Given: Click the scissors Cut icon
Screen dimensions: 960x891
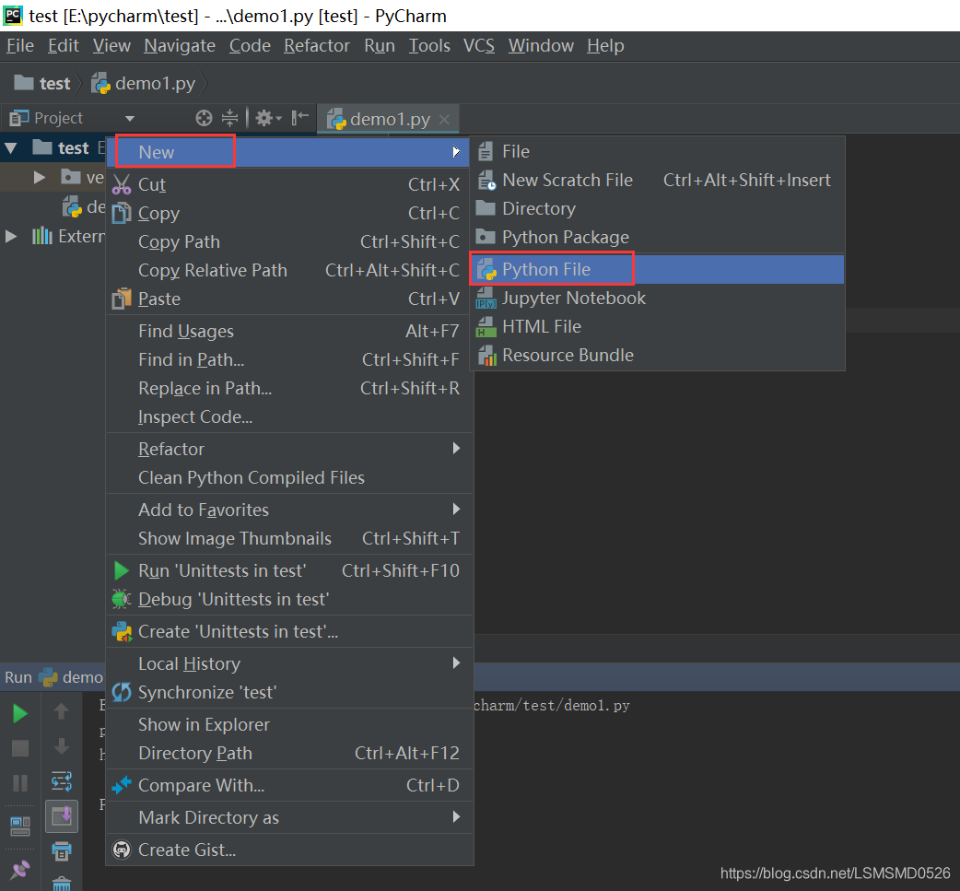Looking at the screenshot, I should click(x=122, y=184).
